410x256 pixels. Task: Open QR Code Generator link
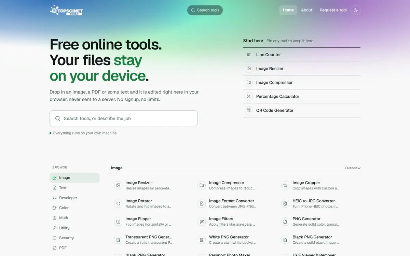[302, 111]
